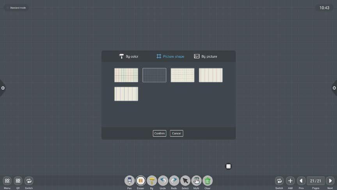Add a new page
This screenshot has width=337, height=190.
point(290,181)
